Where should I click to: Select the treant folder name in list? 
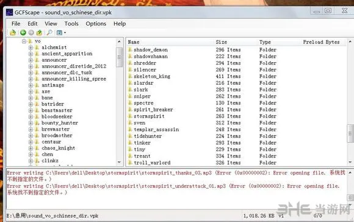(142, 156)
